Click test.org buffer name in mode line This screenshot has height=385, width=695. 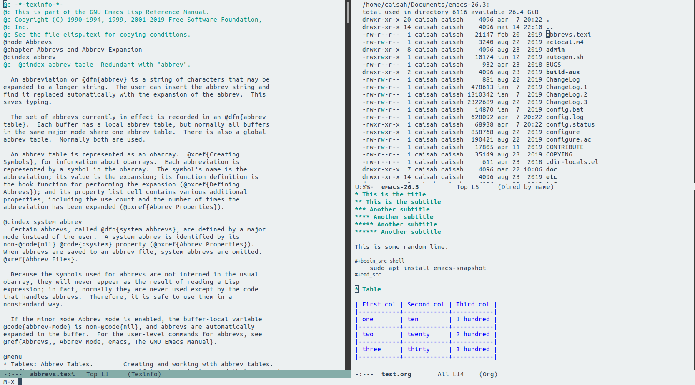tap(396, 374)
